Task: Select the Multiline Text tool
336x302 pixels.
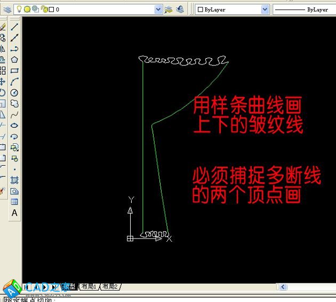Action: point(14,213)
